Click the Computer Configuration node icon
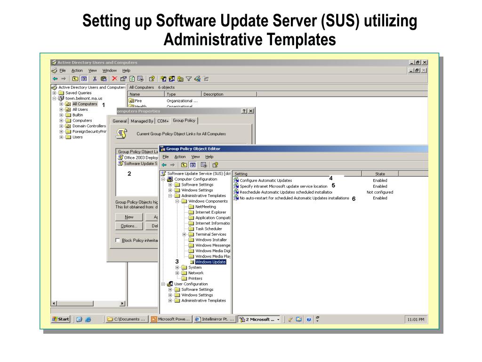Image resolution: width=482 pixels, height=362 pixels. [170, 179]
